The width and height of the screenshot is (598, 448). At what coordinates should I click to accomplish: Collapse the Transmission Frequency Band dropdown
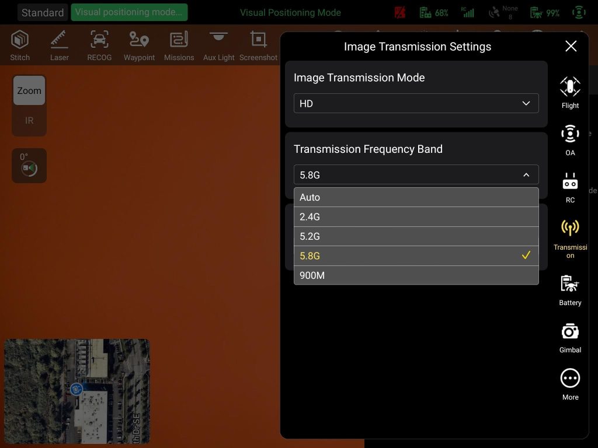tap(416, 175)
